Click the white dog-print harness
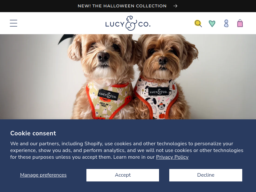The width and height of the screenshot is (256, 192). (156, 98)
